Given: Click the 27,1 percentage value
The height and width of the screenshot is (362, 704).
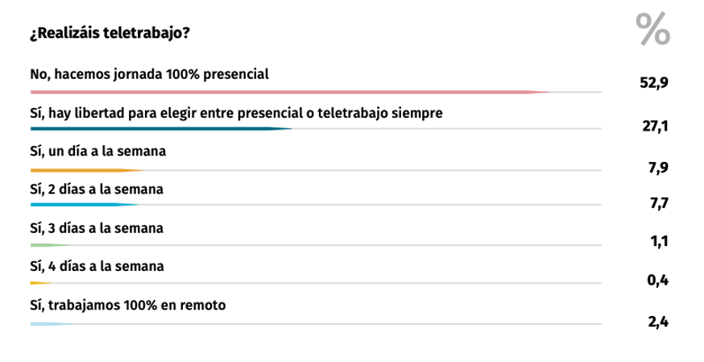Looking at the screenshot, I should [655, 126].
